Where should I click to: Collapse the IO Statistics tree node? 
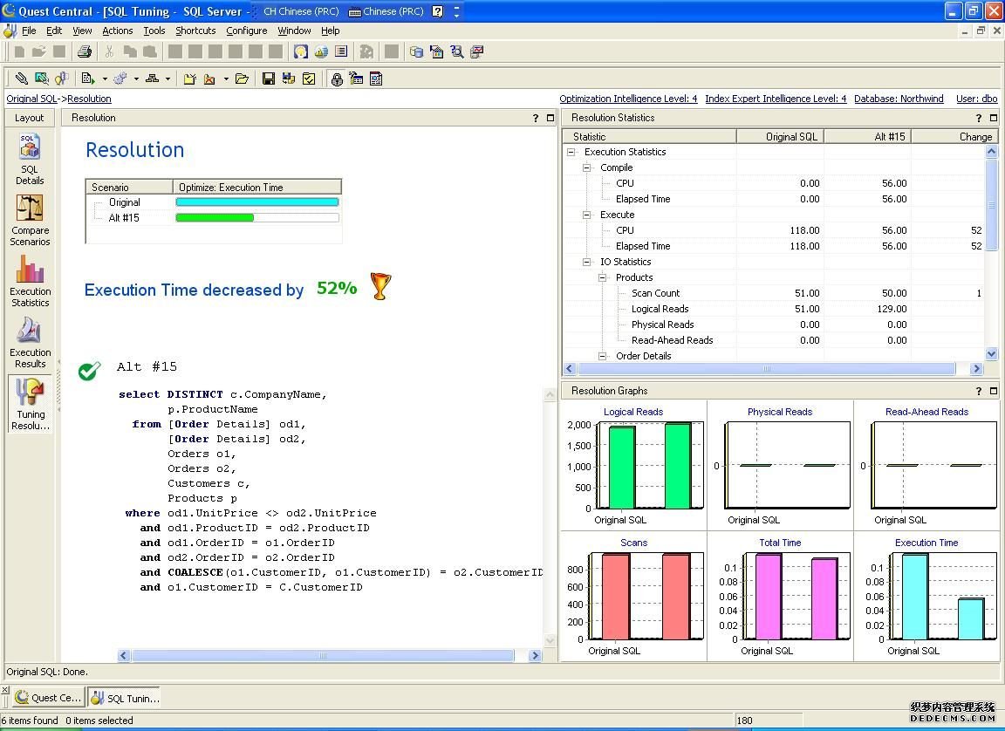click(588, 262)
